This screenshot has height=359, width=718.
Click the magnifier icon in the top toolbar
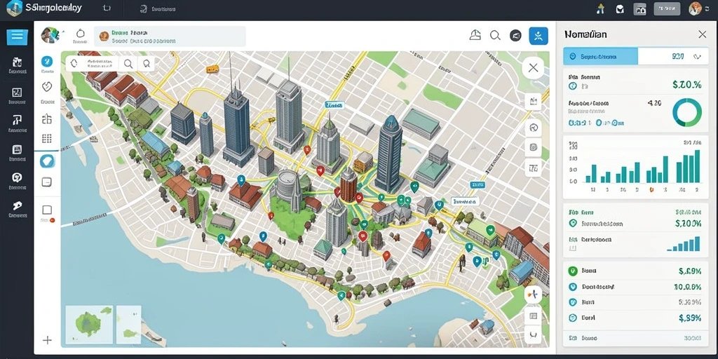click(x=495, y=36)
